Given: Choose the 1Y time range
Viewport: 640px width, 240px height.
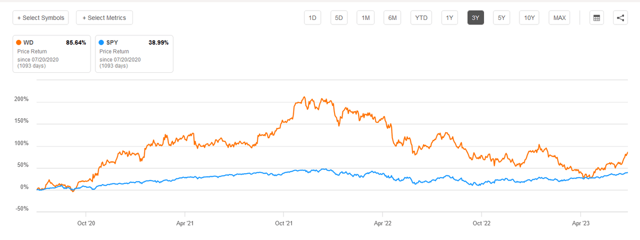Looking at the screenshot, I should 449,18.
